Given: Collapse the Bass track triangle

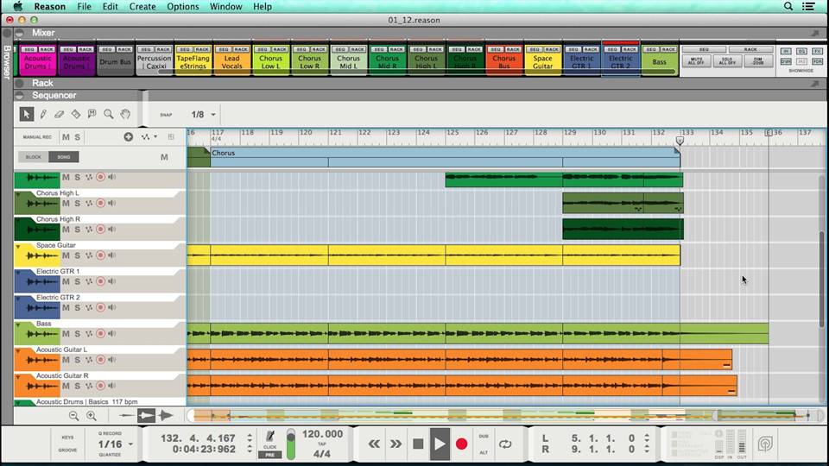Looking at the screenshot, I should [18, 324].
